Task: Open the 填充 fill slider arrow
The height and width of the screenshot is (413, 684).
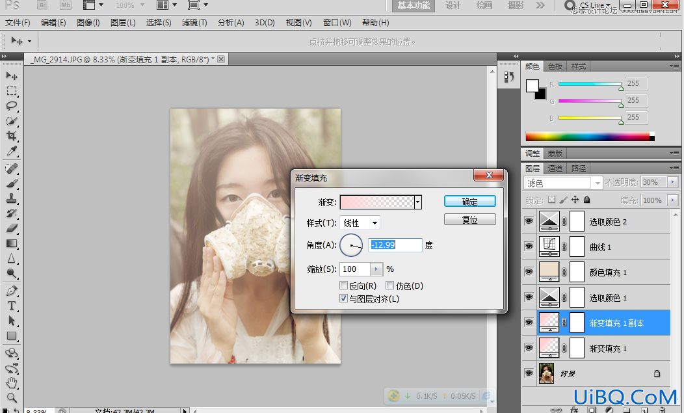Action: click(673, 200)
